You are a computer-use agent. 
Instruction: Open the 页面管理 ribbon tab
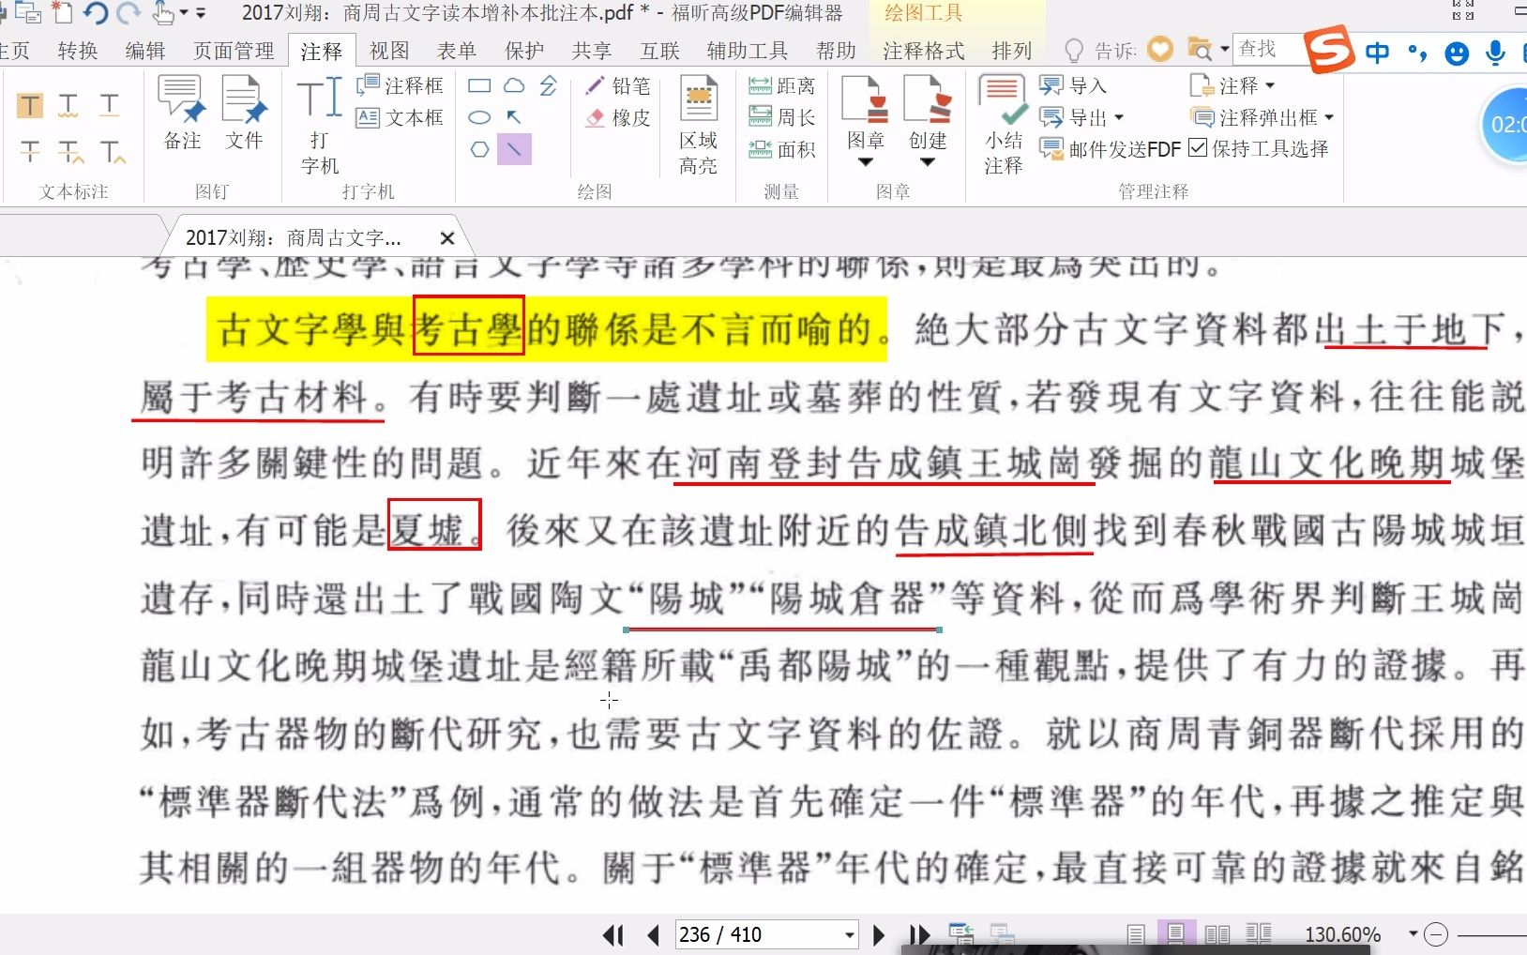[x=234, y=51]
